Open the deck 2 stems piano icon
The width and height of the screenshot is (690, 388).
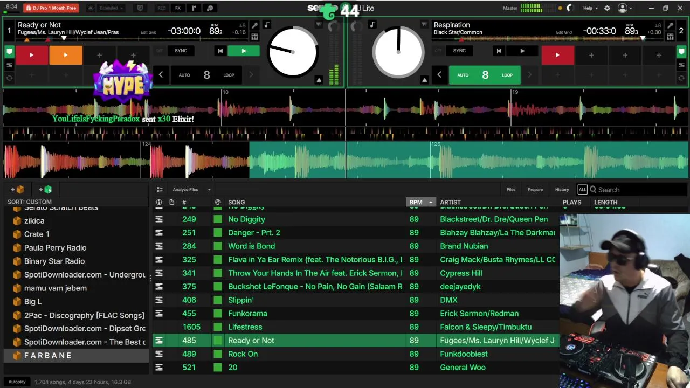point(670,37)
